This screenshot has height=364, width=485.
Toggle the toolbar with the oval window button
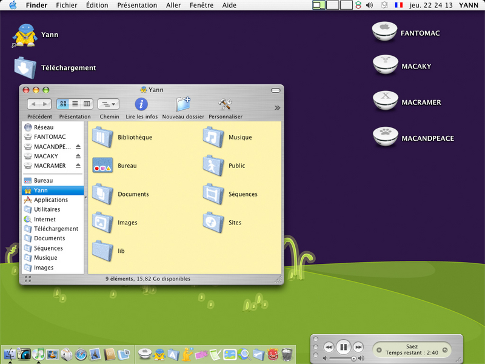(x=275, y=90)
